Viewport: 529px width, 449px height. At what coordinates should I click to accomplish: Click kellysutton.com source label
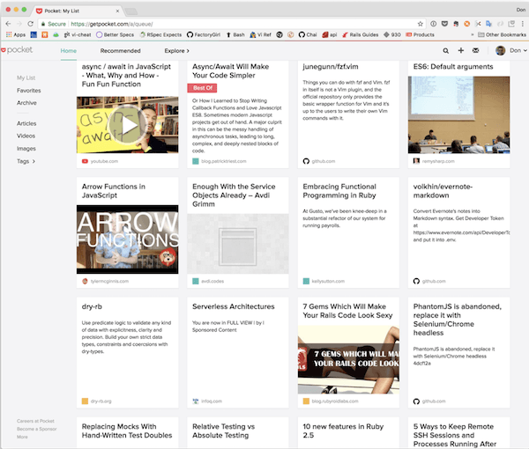(328, 281)
